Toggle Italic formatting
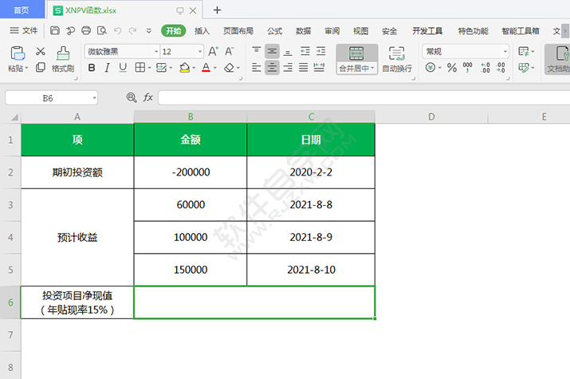The height and width of the screenshot is (379, 570). (107, 68)
